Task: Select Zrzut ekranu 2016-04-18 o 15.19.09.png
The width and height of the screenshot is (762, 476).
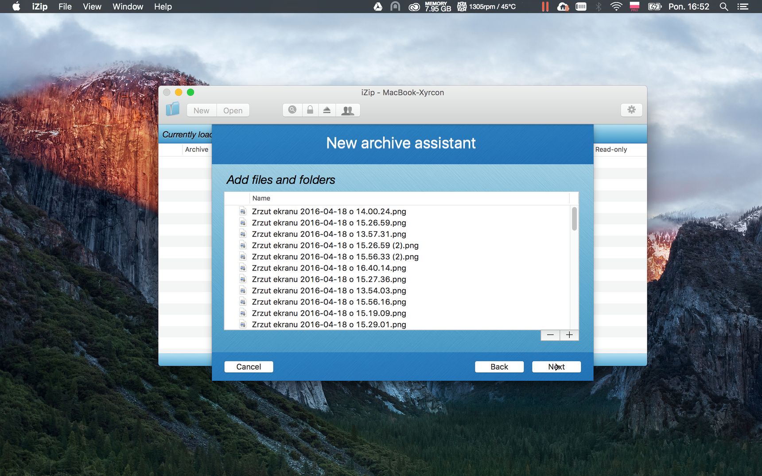Action: [x=329, y=313]
